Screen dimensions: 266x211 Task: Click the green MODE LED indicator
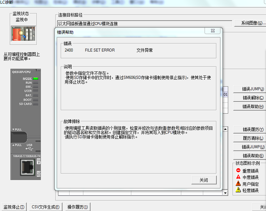click(36, 79)
